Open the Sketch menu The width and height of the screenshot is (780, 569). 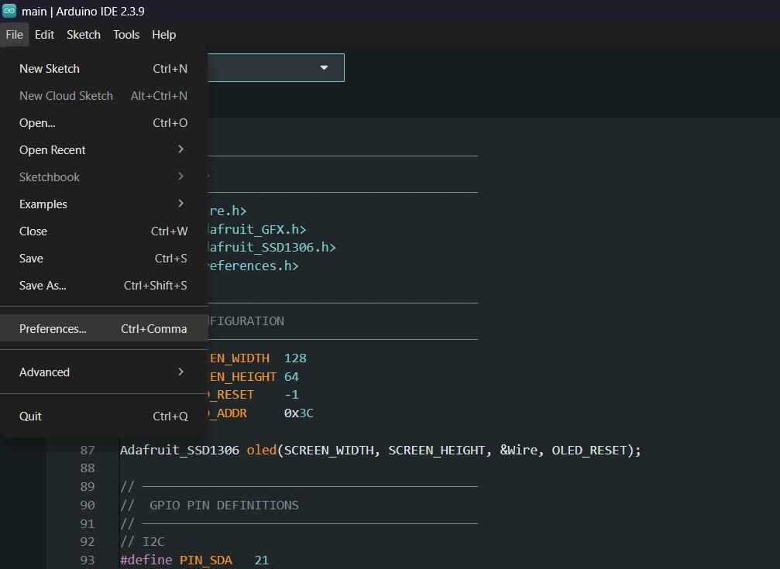tap(84, 35)
